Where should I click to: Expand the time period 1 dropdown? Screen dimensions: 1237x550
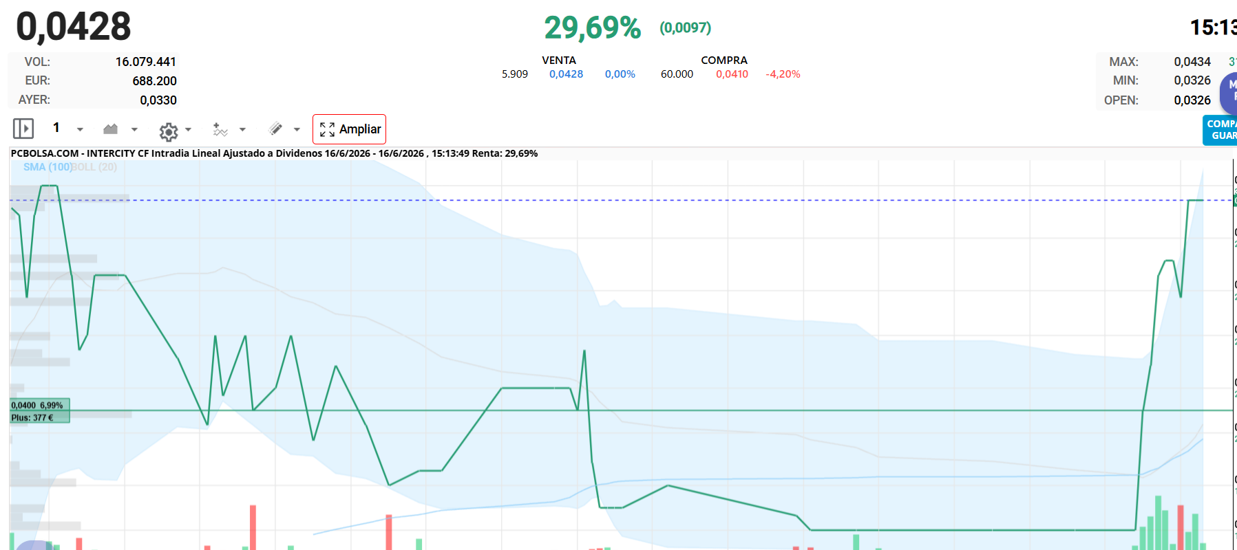click(x=80, y=129)
